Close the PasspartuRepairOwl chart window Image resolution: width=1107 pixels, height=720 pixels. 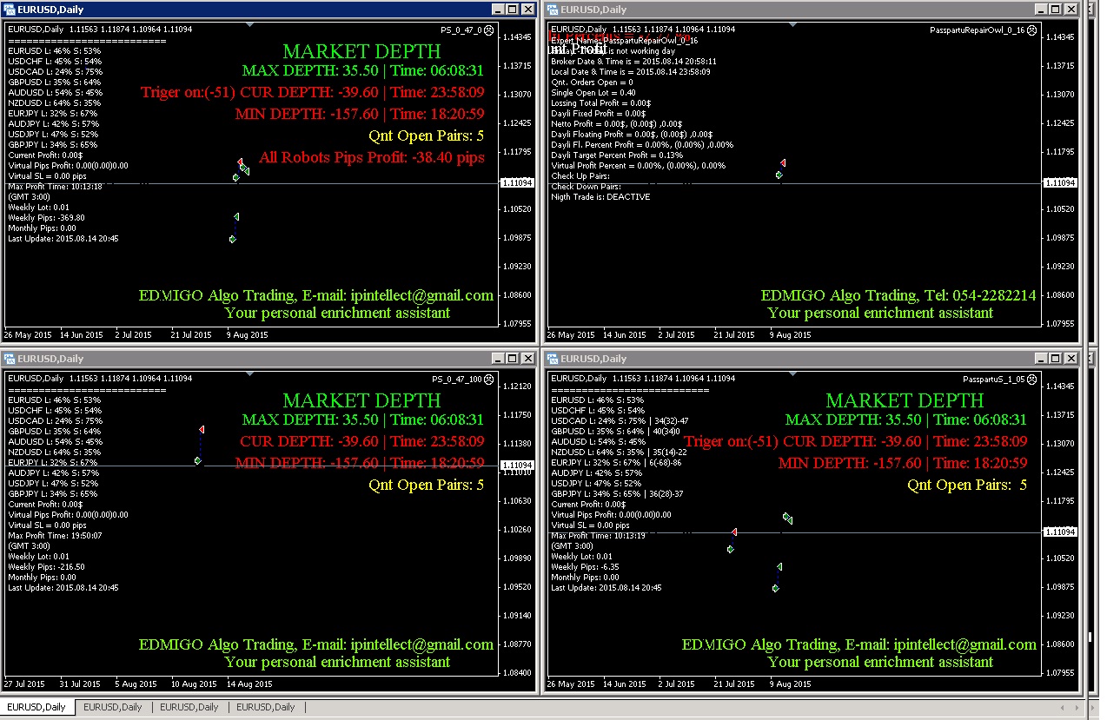point(1071,10)
